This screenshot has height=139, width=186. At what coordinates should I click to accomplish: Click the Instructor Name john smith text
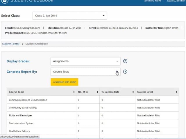pyautogui.click(x=162, y=28)
